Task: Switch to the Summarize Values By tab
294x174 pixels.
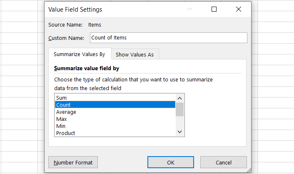Action: pos(80,54)
